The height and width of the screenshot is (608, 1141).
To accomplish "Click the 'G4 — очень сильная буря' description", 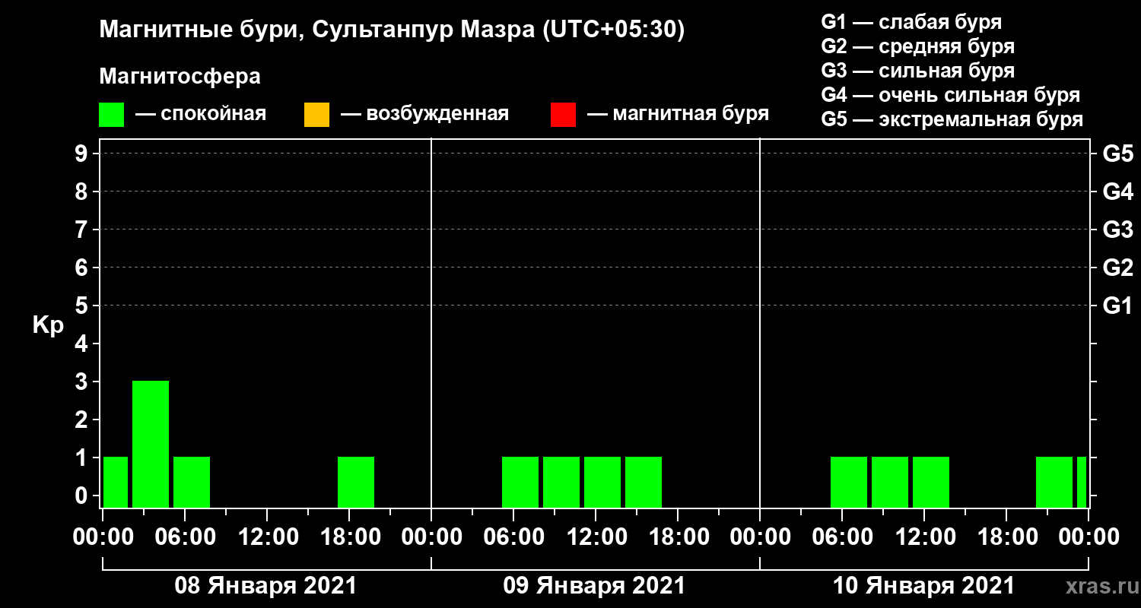I will (x=951, y=95).
